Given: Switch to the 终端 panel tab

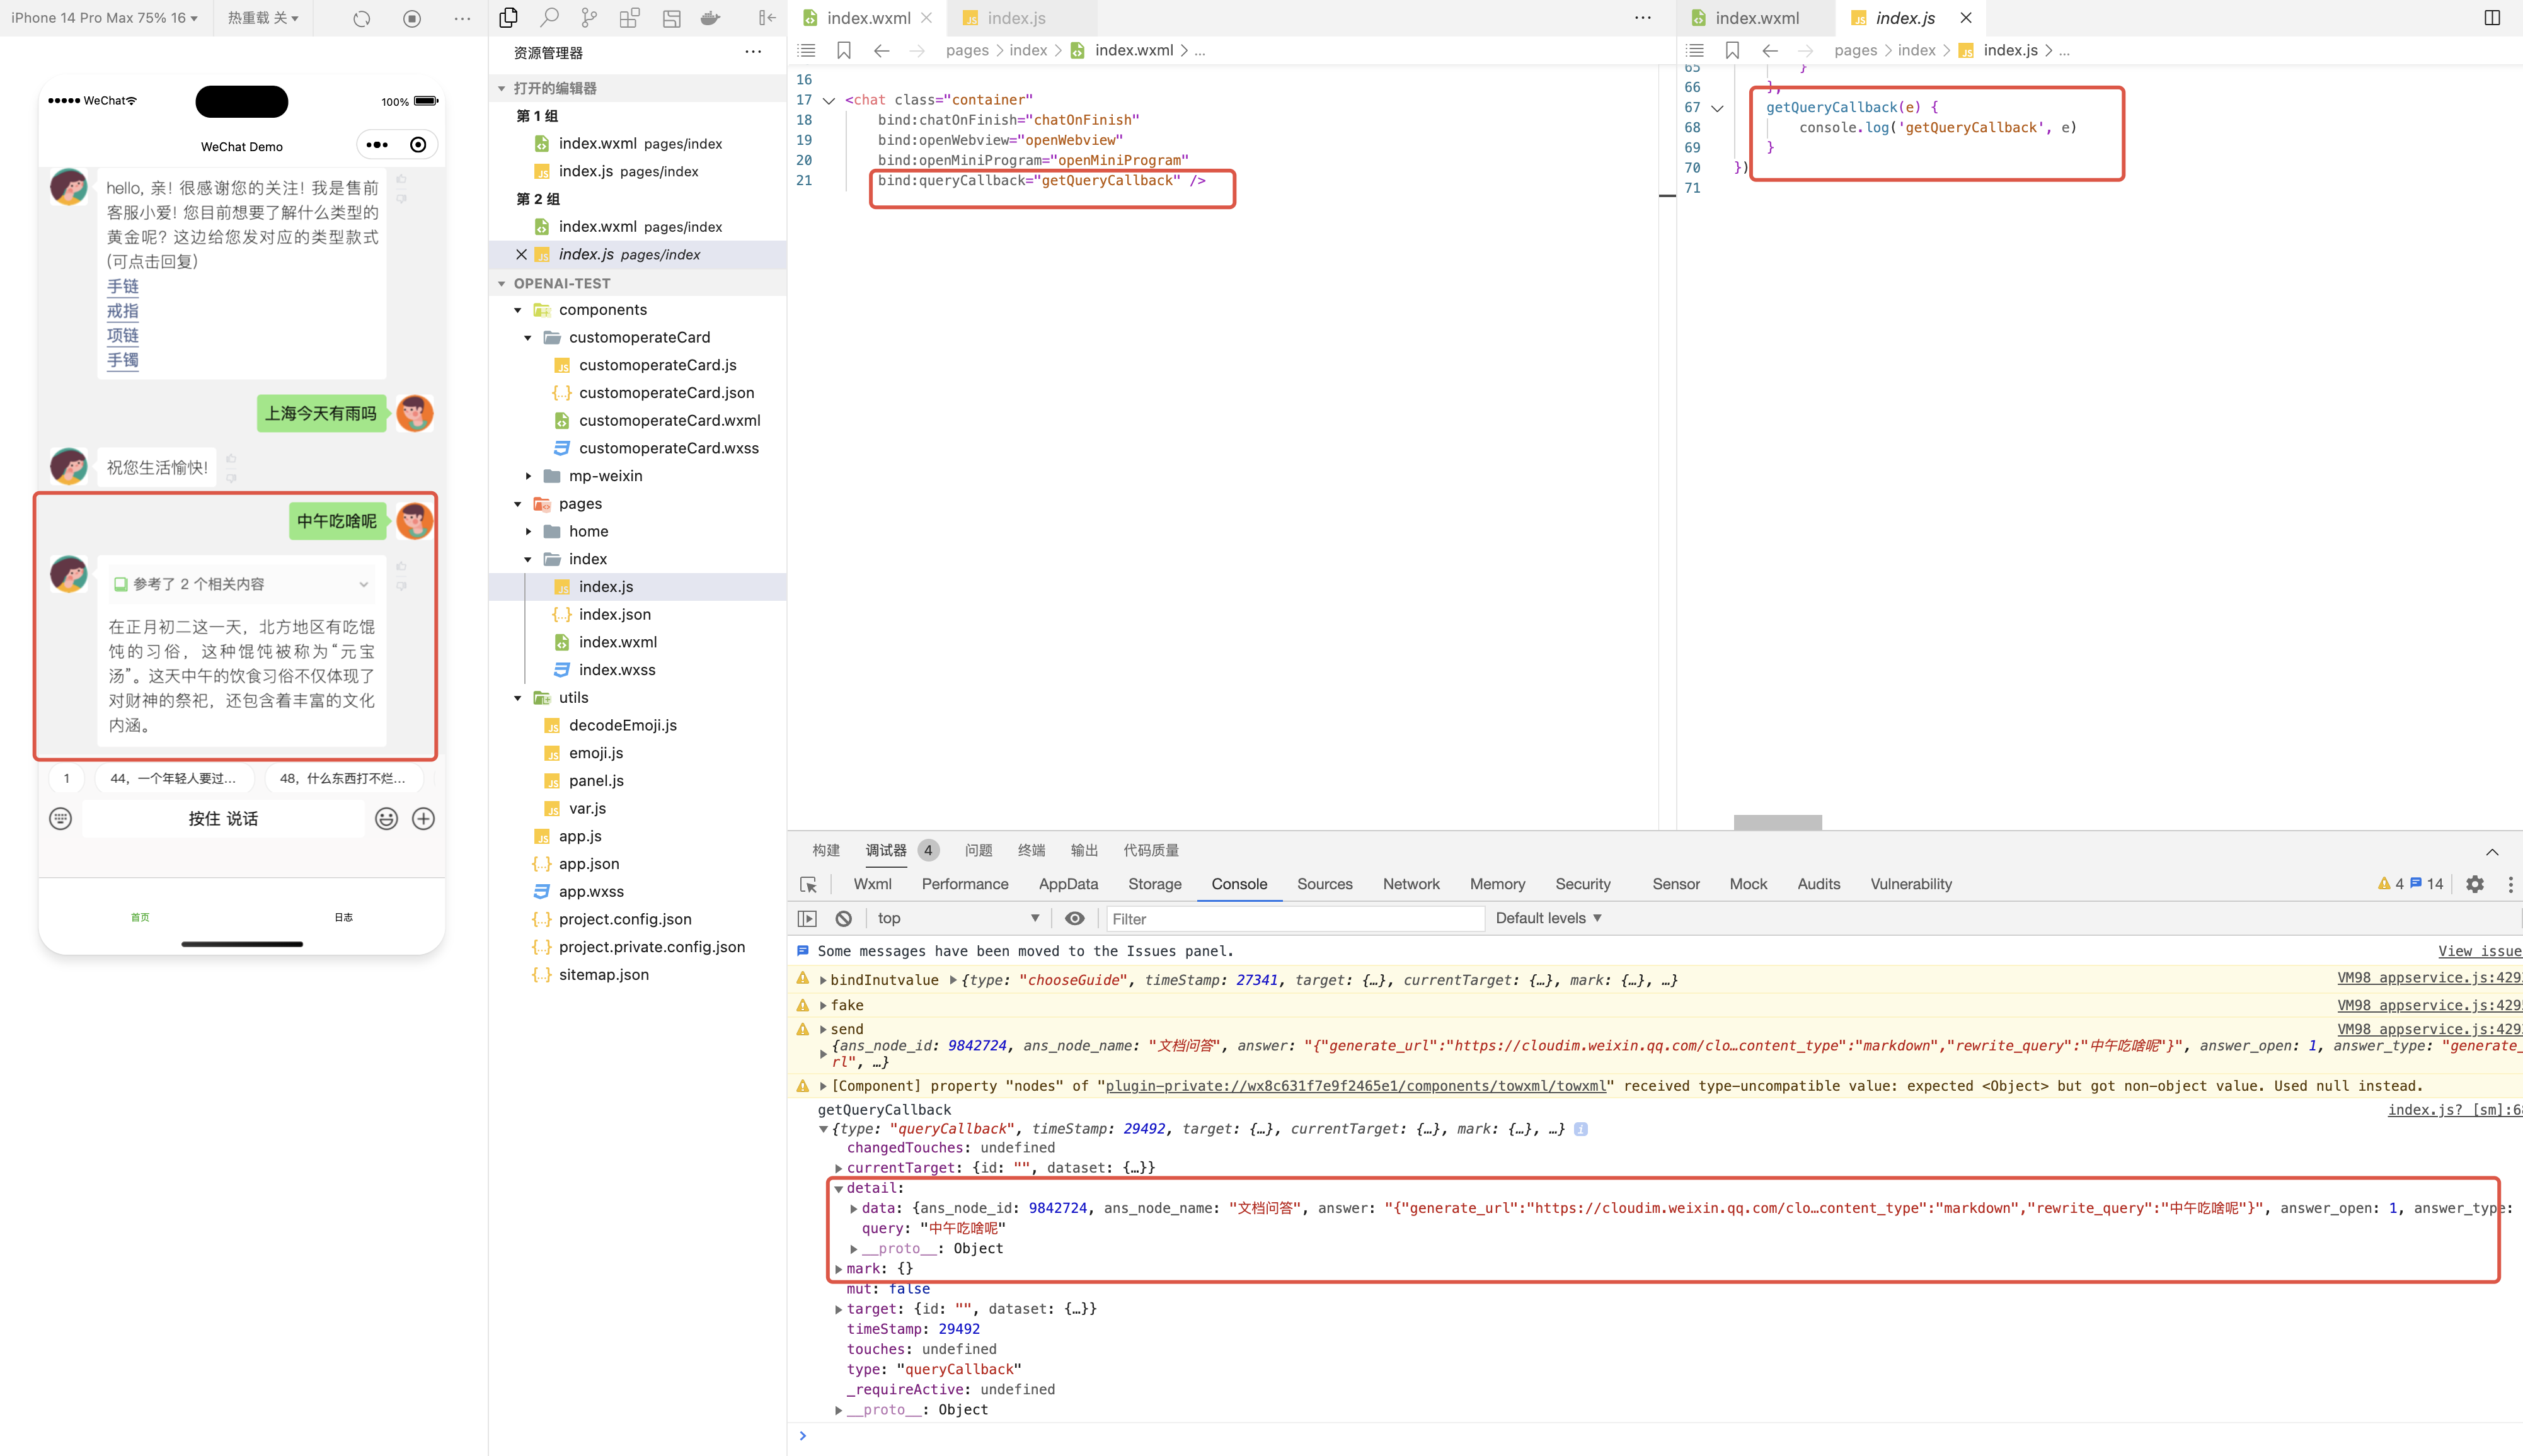Looking at the screenshot, I should pos(1030,850).
